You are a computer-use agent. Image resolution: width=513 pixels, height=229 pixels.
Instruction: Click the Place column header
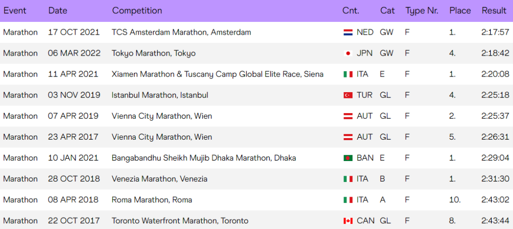tap(460, 10)
